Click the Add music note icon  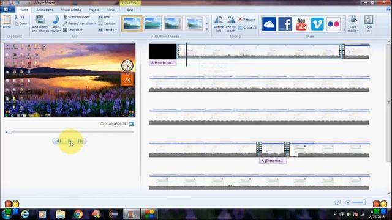coord(56,20)
